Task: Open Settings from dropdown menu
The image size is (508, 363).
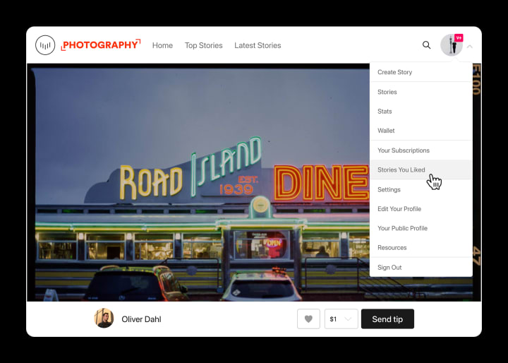Action: (x=421, y=189)
